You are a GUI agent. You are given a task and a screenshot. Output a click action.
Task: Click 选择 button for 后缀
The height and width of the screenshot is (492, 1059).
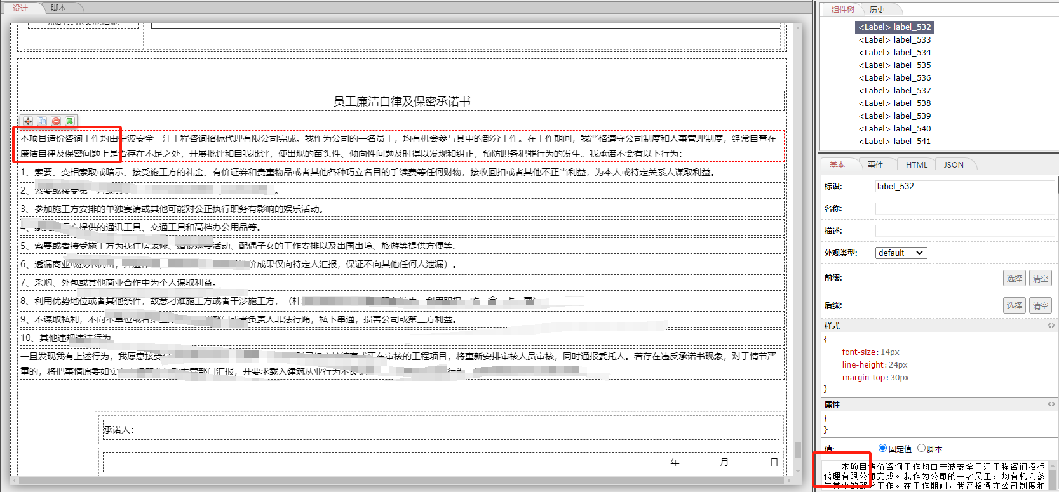click(1015, 305)
